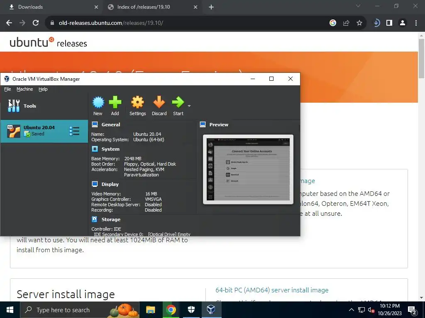425x318 pixels.
Task: Click the General section header
Action: click(110, 124)
